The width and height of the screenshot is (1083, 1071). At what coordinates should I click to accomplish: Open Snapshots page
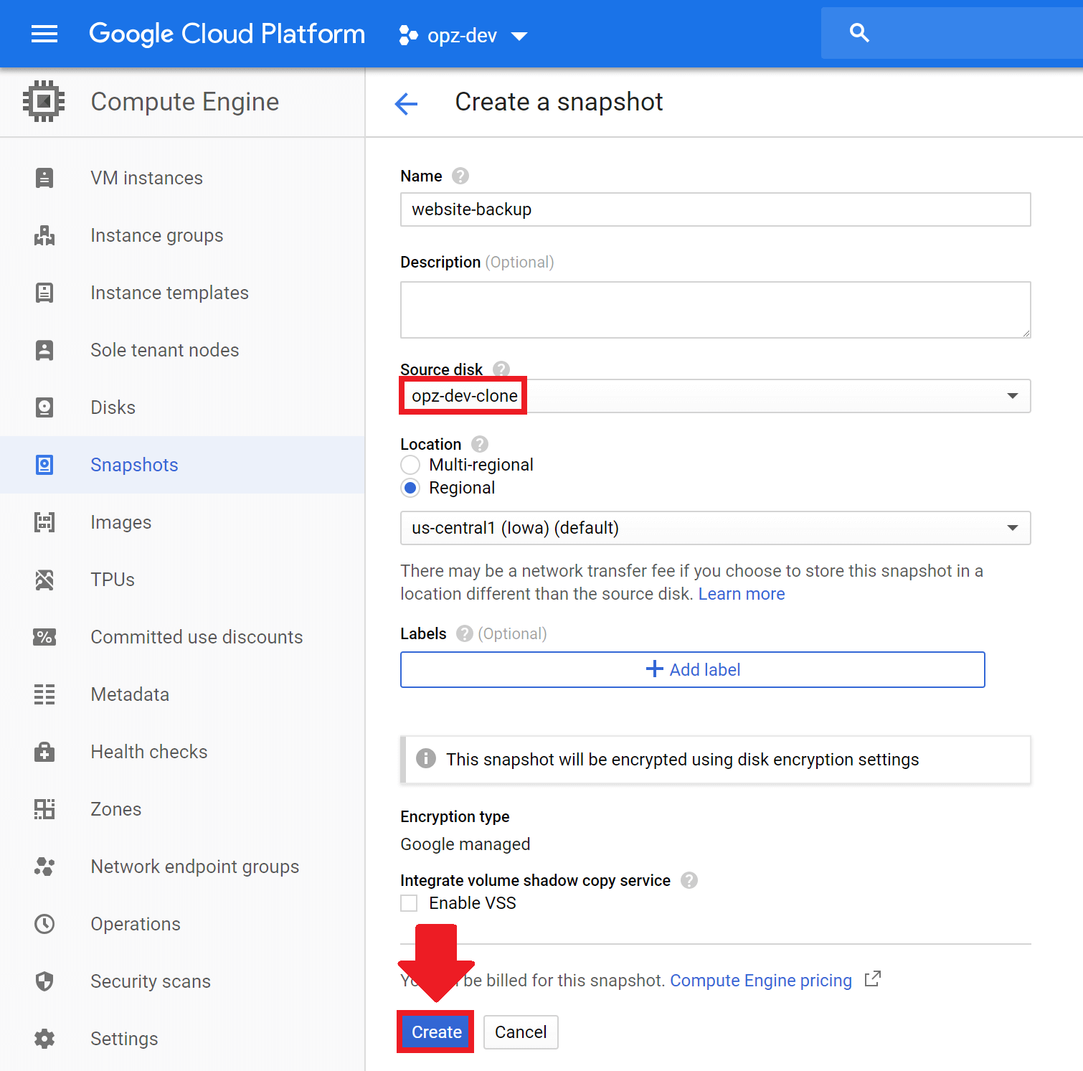[182, 465]
